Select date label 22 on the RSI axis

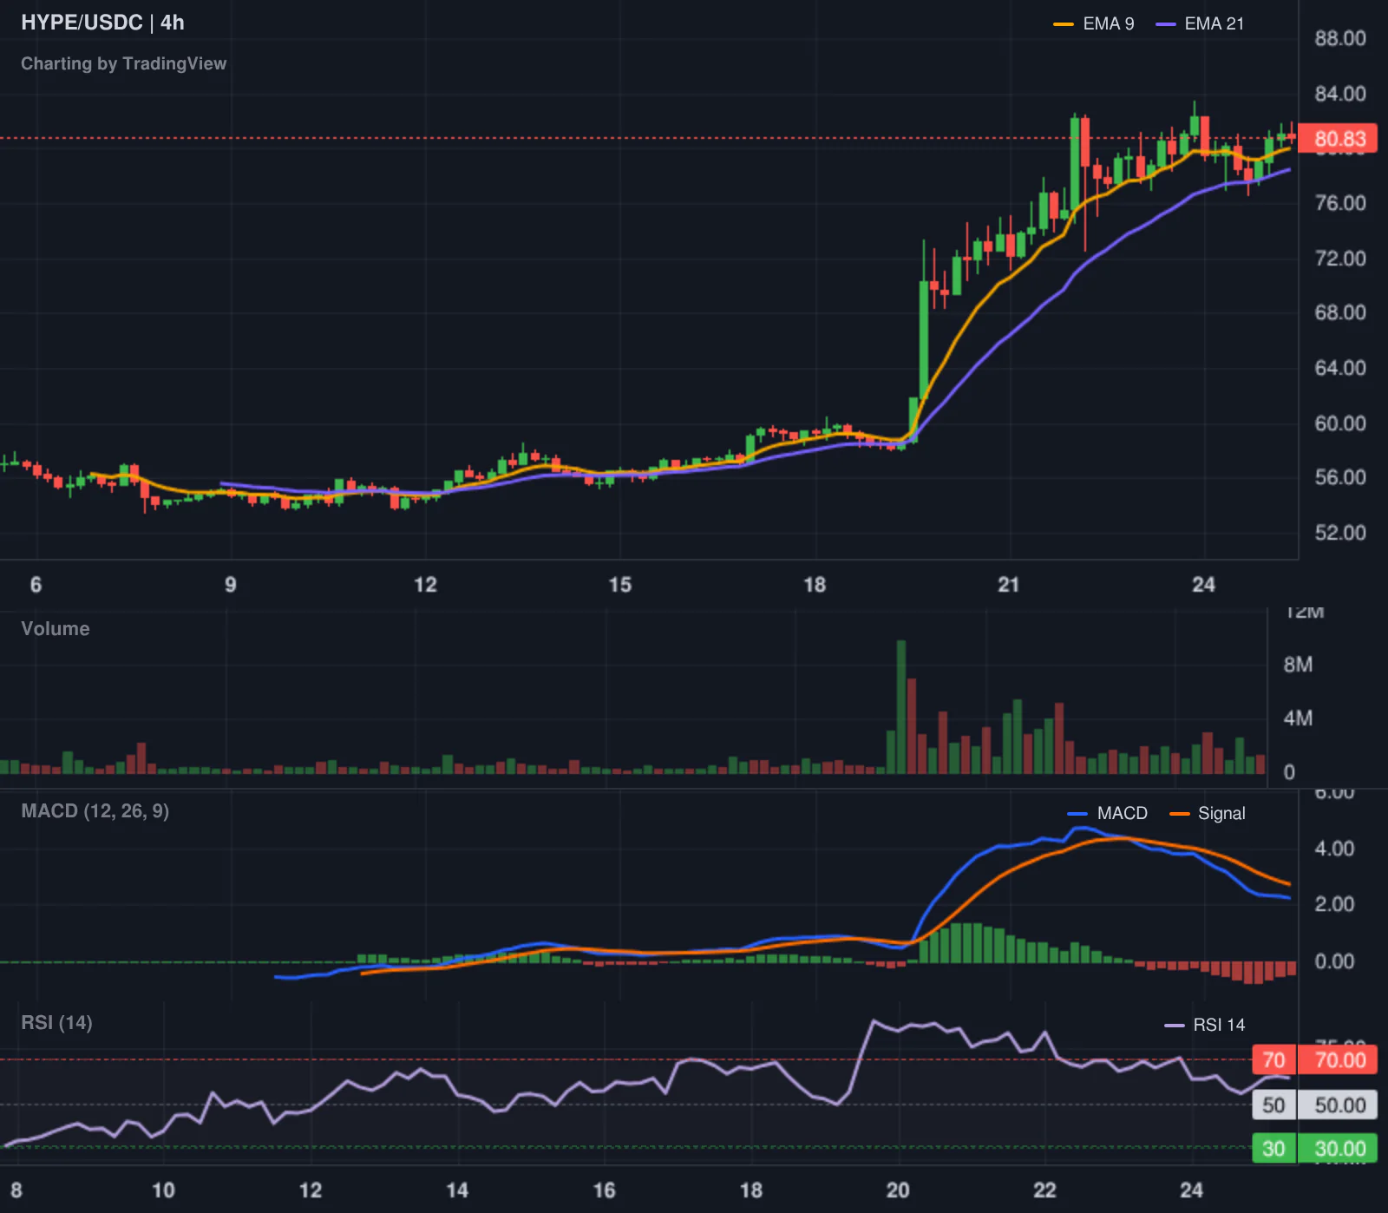pyautogui.click(x=1044, y=1190)
